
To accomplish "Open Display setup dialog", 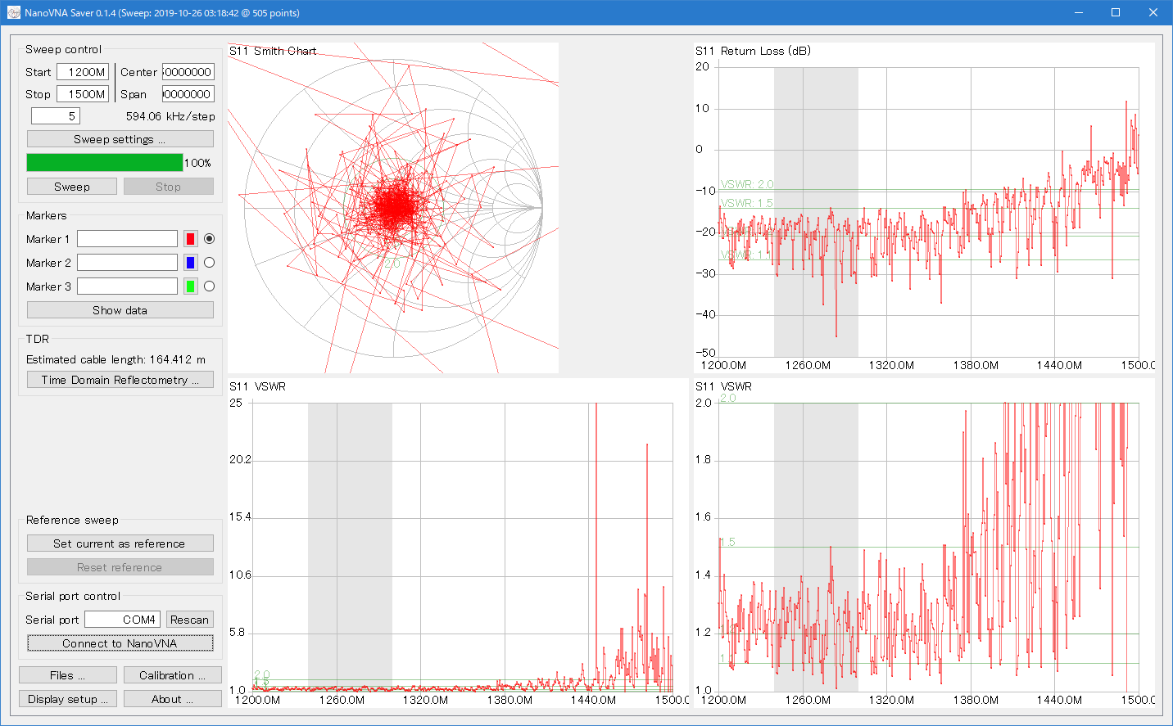I will pyautogui.click(x=68, y=699).
